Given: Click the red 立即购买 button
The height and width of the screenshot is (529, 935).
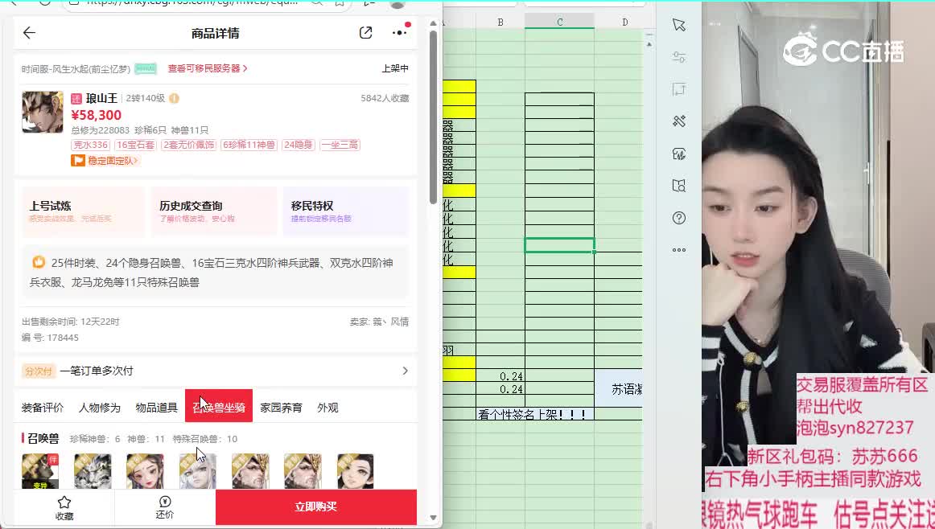Looking at the screenshot, I should pos(316,507).
